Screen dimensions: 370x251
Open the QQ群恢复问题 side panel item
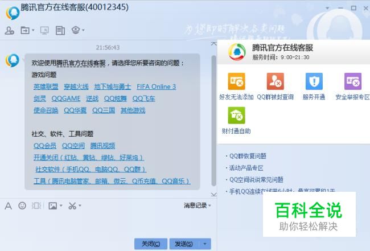click(248, 156)
